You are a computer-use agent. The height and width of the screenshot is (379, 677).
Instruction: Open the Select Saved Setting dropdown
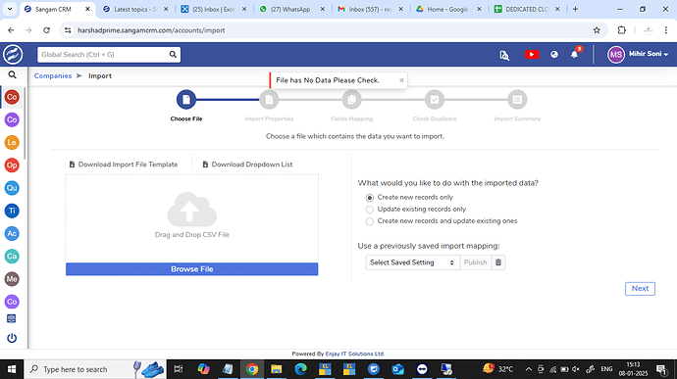tap(412, 262)
